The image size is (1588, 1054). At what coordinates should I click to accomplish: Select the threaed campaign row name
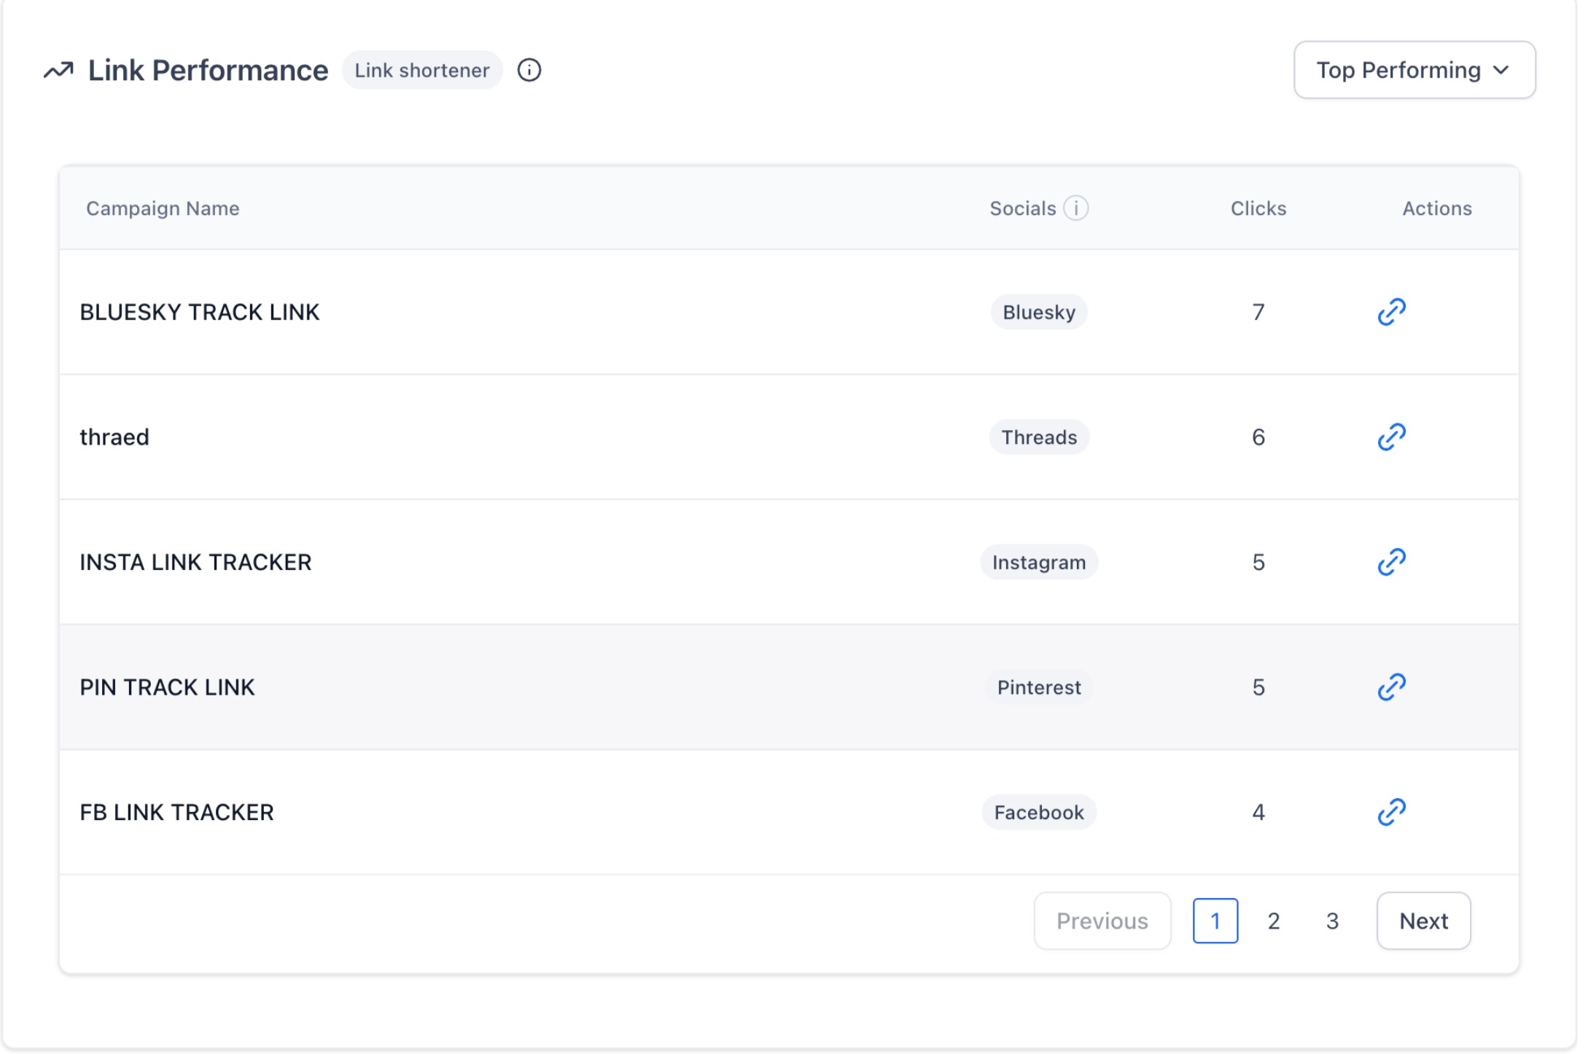point(114,437)
